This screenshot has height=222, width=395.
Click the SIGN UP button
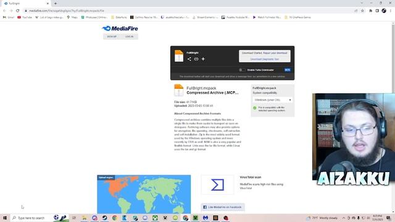point(112,36)
